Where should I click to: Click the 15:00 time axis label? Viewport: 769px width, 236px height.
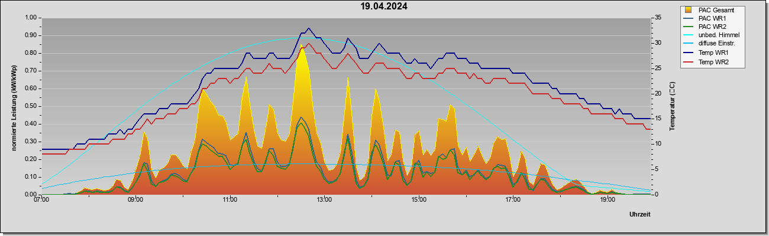tap(419, 200)
